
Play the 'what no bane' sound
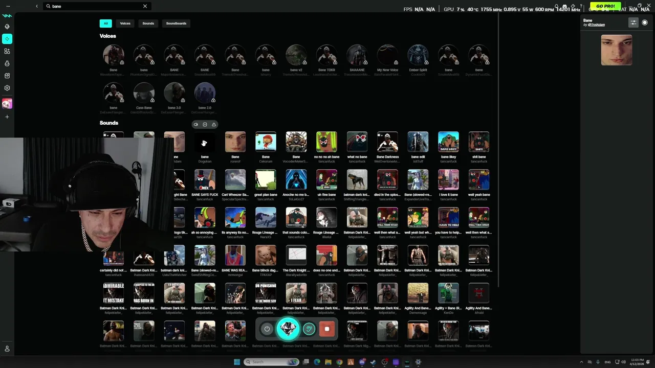357,142
